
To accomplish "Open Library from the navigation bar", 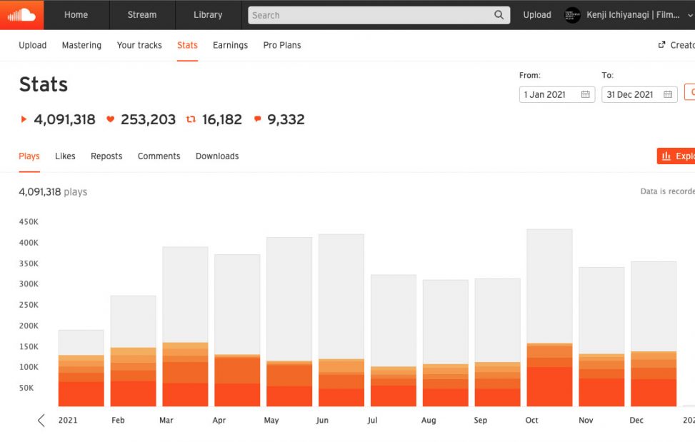I will pos(208,15).
